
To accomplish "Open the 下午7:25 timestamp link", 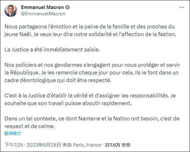I will click(x=14, y=145).
